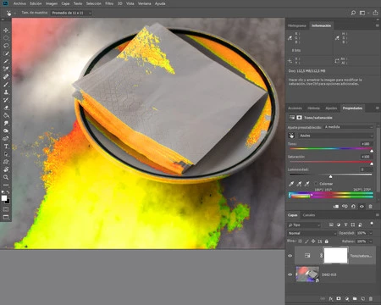381x305 pixels.
Task: Create new group folder in Layers footer
Action: point(355,298)
